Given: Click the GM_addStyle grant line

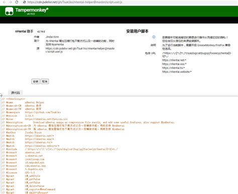Looking at the screenshot, I should pos(21,176).
